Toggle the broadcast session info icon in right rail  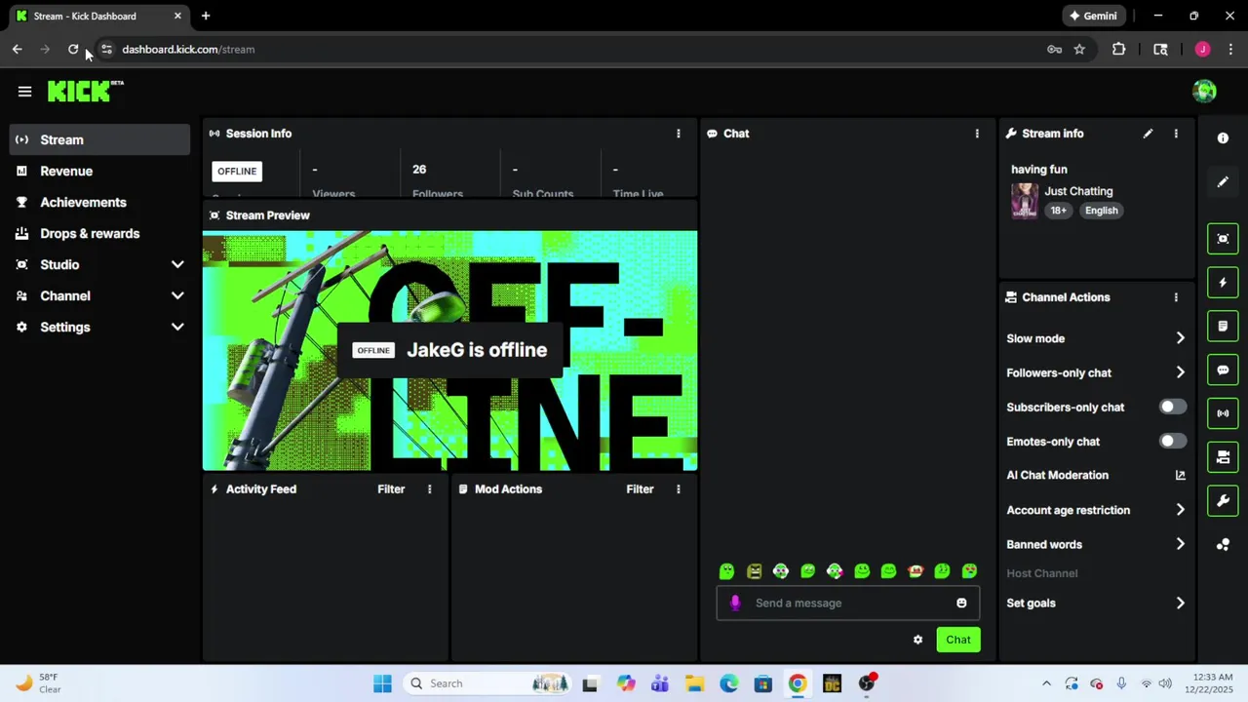(1223, 413)
